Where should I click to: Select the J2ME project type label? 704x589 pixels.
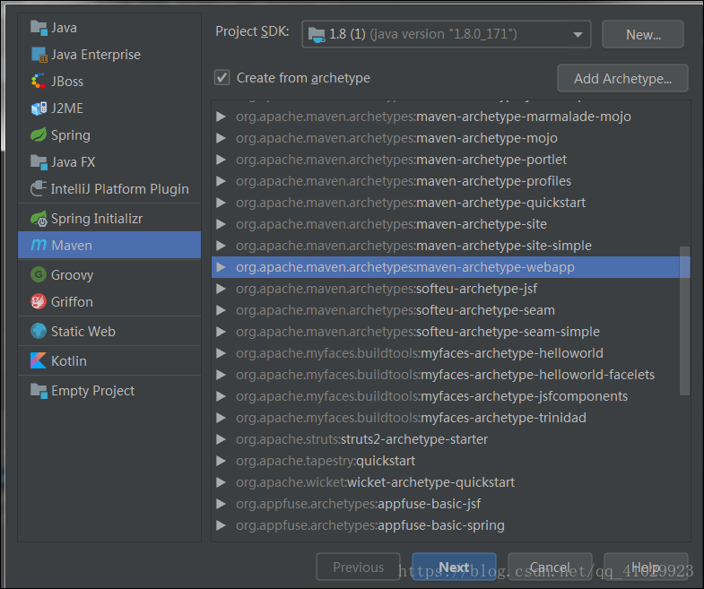pyautogui.click(x=67, y=108)
